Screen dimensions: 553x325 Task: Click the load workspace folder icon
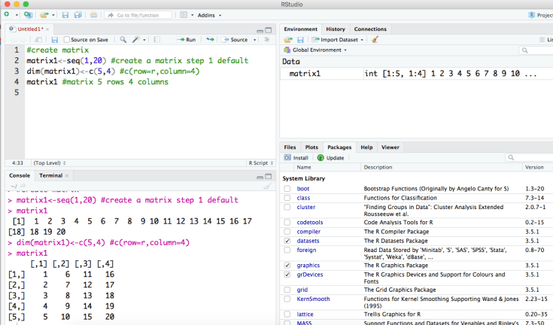288,39
